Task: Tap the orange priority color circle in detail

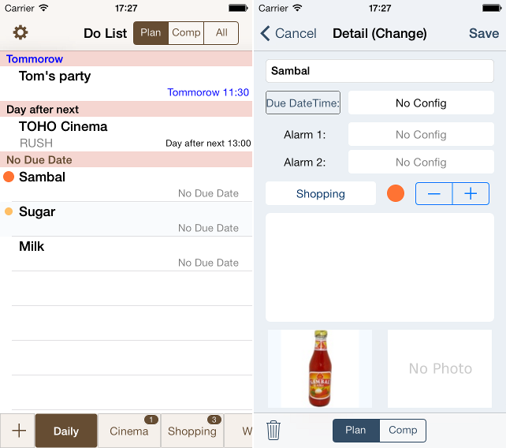Action: [x=396, y=193]
